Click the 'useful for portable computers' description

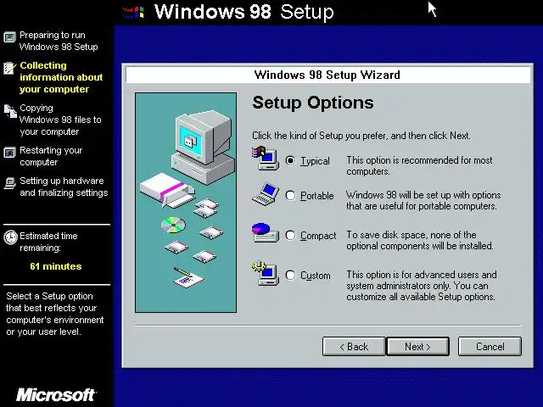point(423,200)
